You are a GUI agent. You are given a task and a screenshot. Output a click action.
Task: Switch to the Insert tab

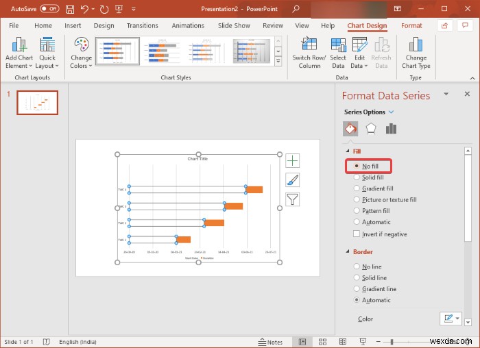73,25
